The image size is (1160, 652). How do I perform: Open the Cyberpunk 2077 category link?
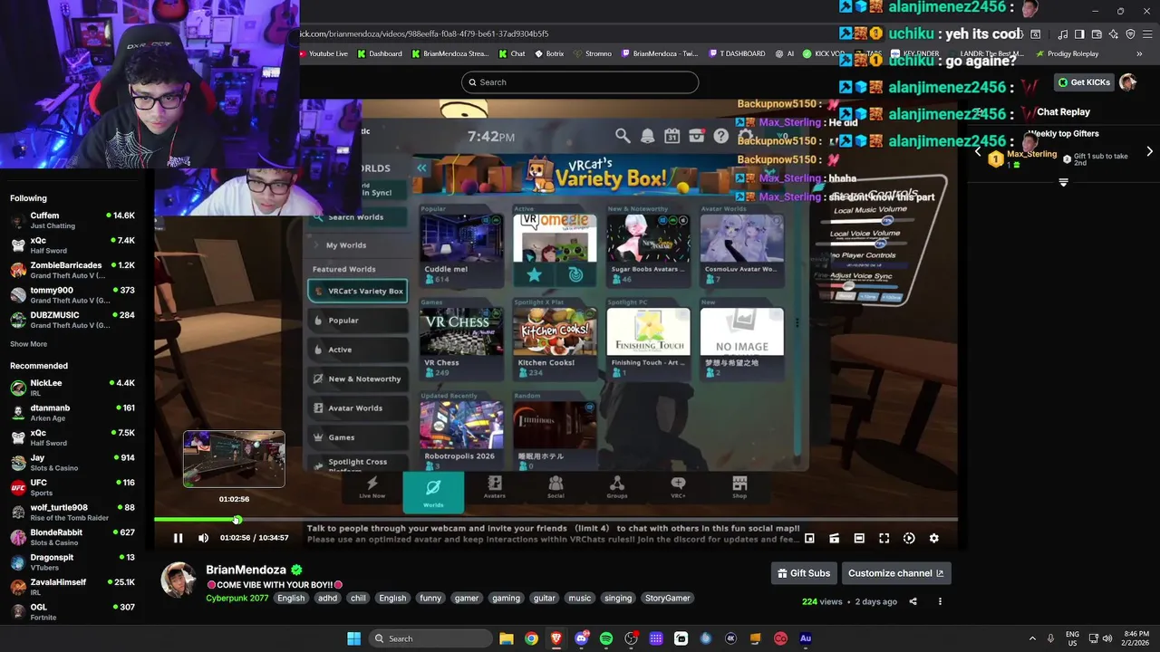pos(237,598)
